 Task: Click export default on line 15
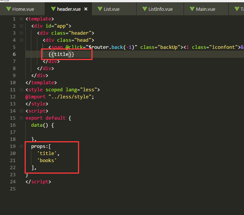pos(46,118)
